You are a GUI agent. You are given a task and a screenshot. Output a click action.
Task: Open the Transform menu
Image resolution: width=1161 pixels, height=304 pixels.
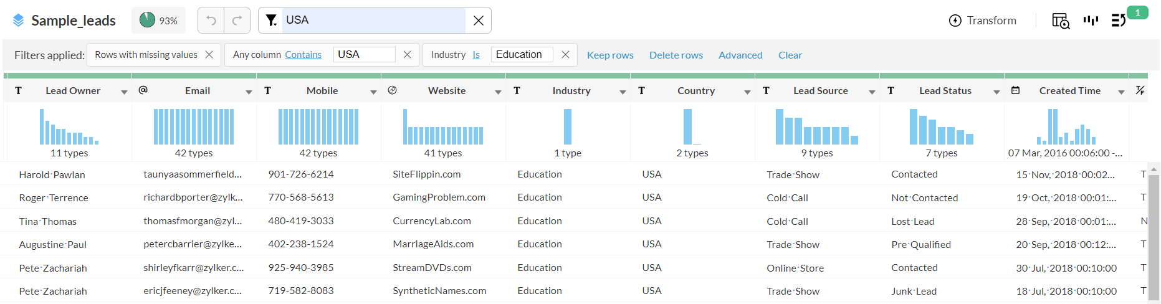pyautogui.click(x=983, y=21)
